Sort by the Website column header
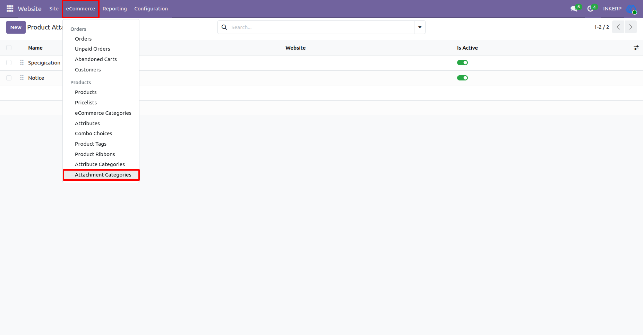This screenshot has width=643, height=335. (x=295, y=48)
